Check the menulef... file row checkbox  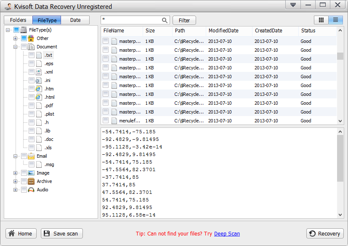tap(106, 120)
